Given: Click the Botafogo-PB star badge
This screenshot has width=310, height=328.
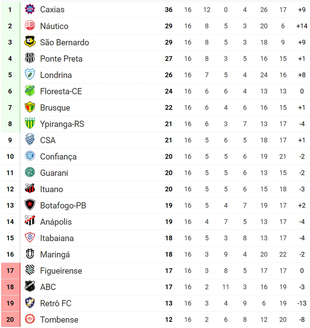Looking at the screenshot, I should point(30,205).
